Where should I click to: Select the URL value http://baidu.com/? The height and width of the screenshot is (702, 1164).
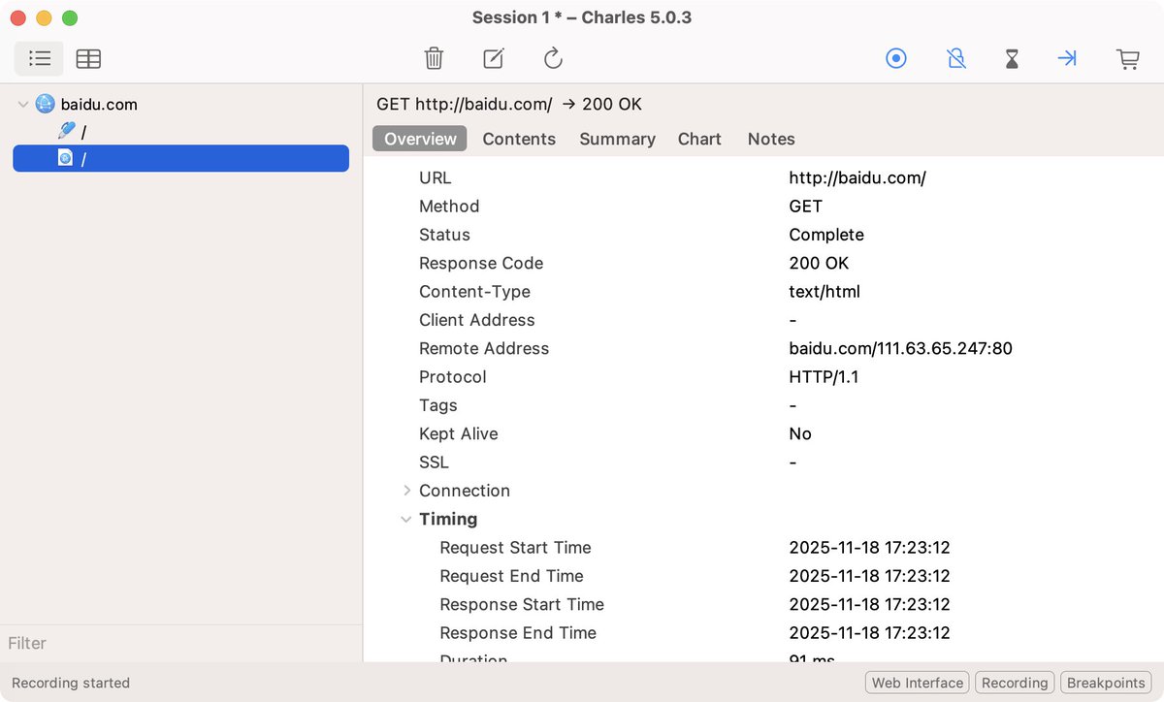pos(857,177)
